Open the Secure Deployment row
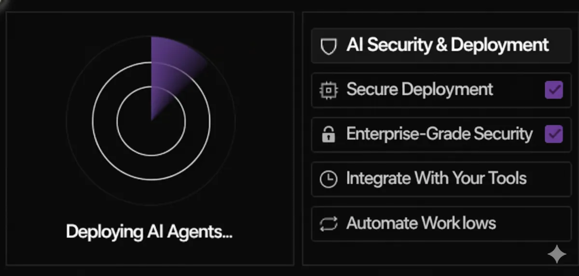Viewport: 579px width, 276px height. coord(441,90)
